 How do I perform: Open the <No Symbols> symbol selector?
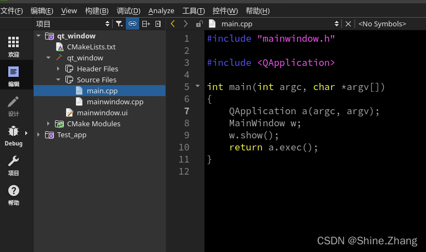382,24
